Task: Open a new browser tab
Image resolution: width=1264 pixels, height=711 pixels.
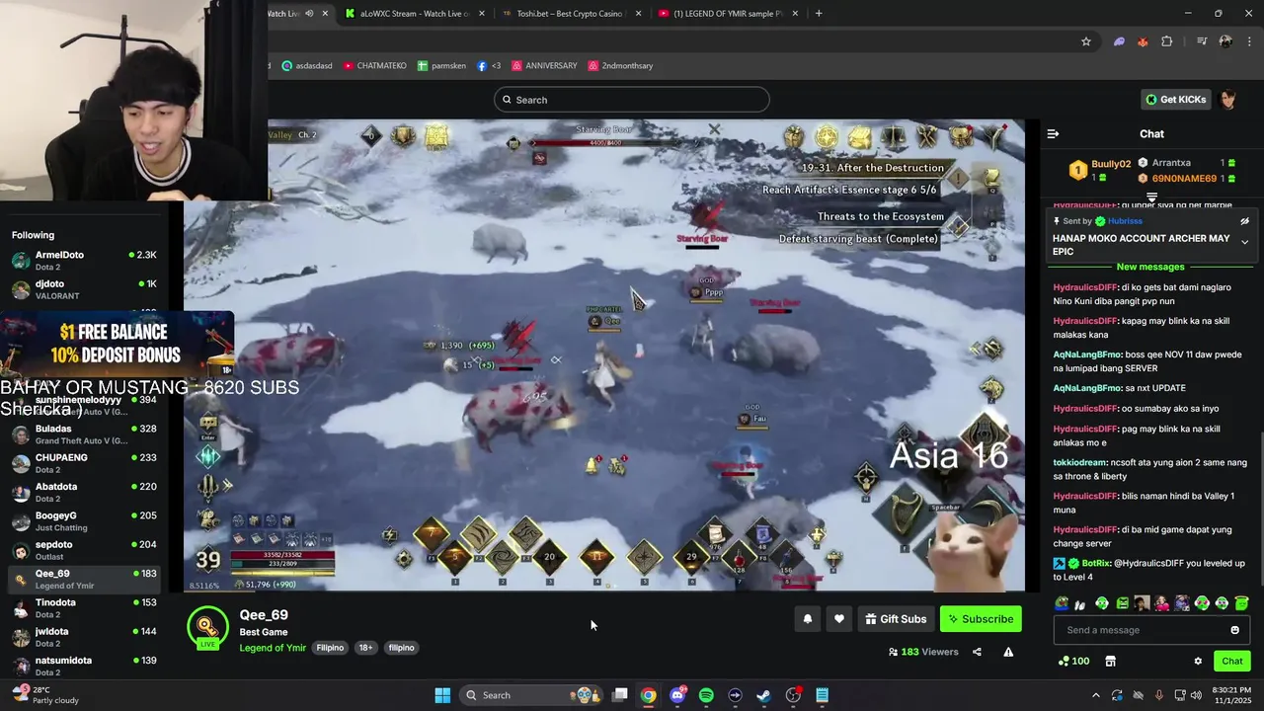Action: (819, 13)
